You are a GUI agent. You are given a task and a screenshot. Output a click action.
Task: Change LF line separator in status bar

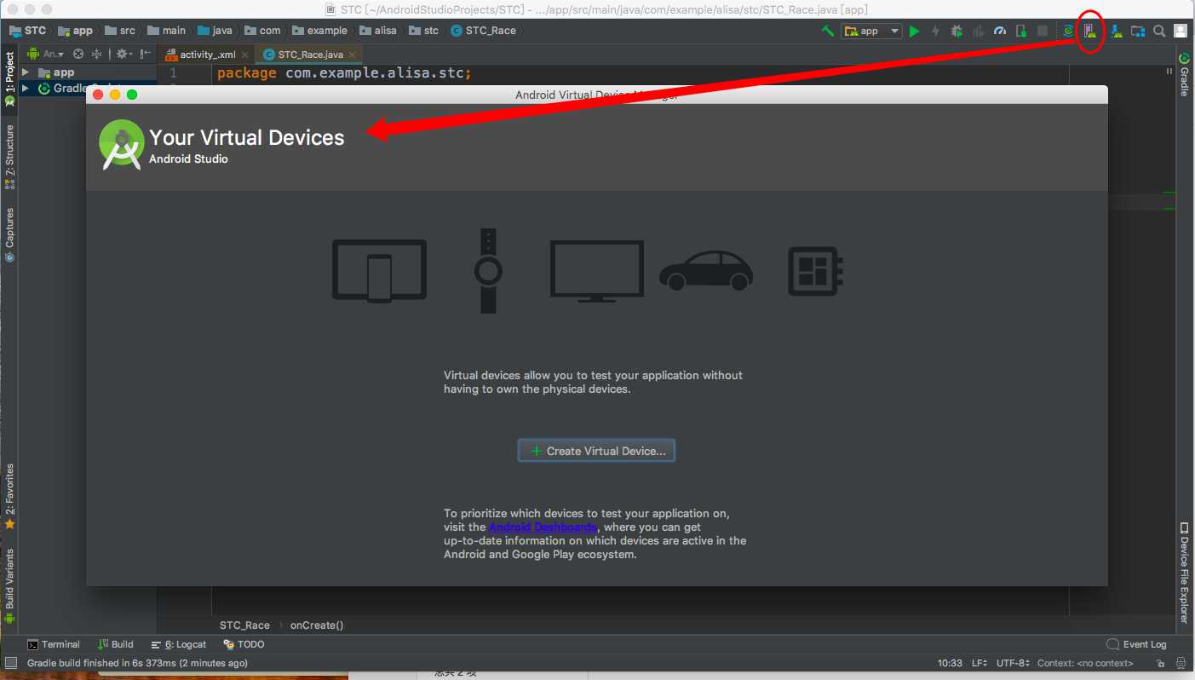click(x=980, y=663)
